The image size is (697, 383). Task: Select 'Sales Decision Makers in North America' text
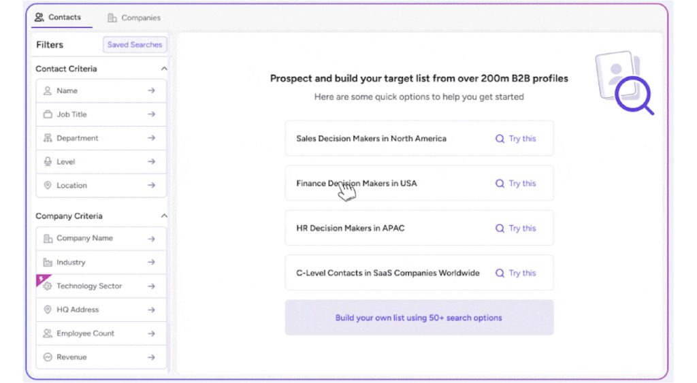[x=371, y=139]
